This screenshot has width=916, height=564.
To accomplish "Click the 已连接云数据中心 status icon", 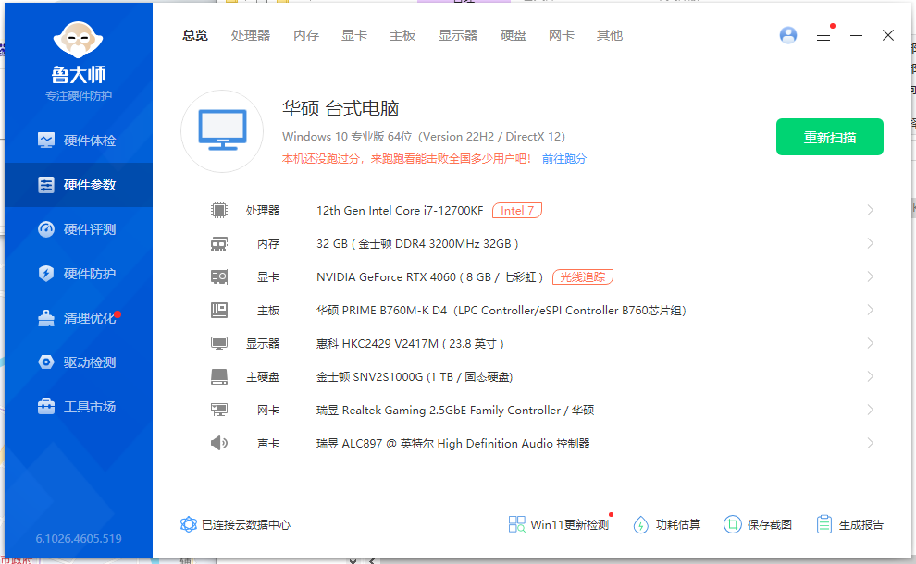I will pos(188,524).
